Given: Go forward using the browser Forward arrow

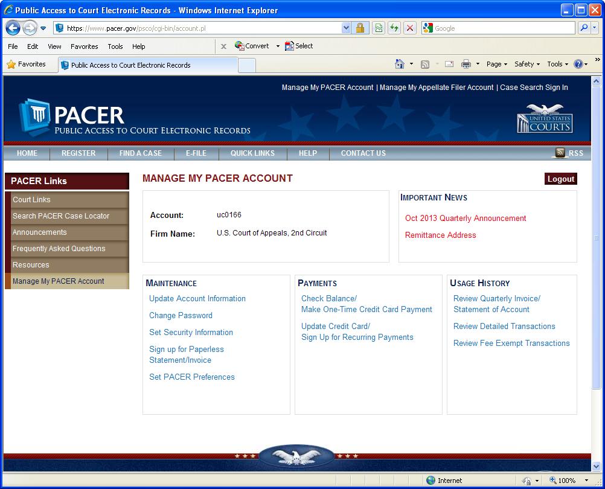Looking at the screenshot, I should [x=30, y=28].
